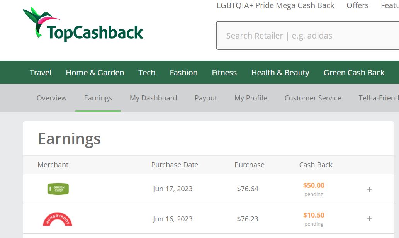Open the Hungryroot merchant logo

58,219
